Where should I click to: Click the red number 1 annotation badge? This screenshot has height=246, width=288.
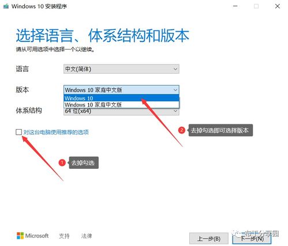point(62,162)
